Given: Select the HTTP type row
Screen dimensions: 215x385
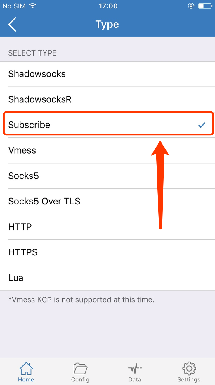Looking at the screenshot, I should tap(107, 227).
